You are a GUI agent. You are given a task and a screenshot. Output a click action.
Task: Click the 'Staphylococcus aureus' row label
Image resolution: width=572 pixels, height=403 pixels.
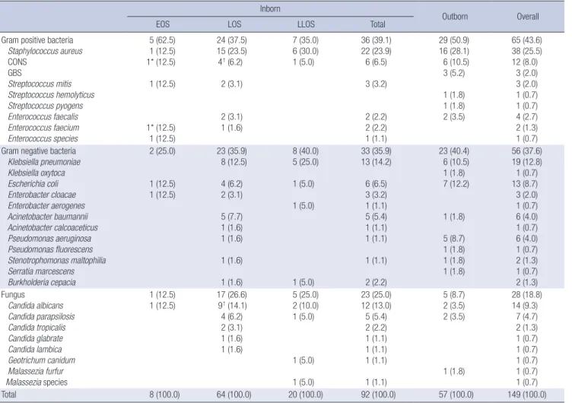click(x=45, y=51)
